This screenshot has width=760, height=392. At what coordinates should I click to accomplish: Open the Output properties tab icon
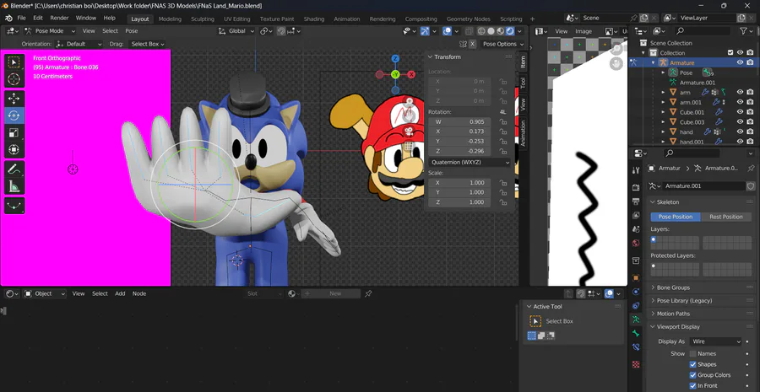click(637, 201)
